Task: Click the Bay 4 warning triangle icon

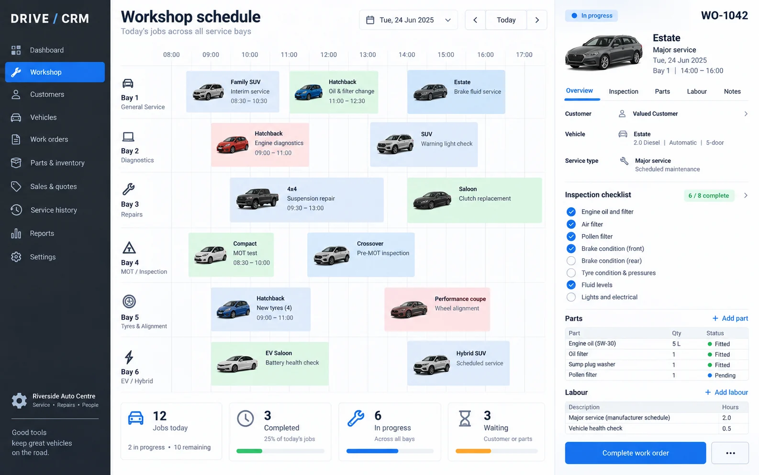Action: click(x=129, y=248)
